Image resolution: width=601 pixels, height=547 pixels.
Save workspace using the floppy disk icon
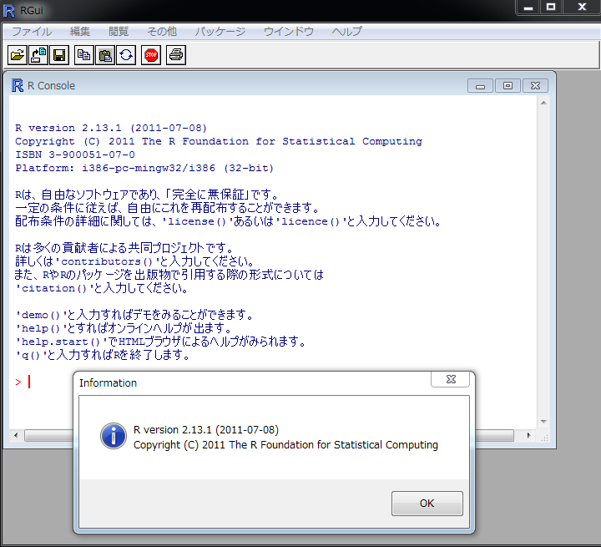point(59,55)
